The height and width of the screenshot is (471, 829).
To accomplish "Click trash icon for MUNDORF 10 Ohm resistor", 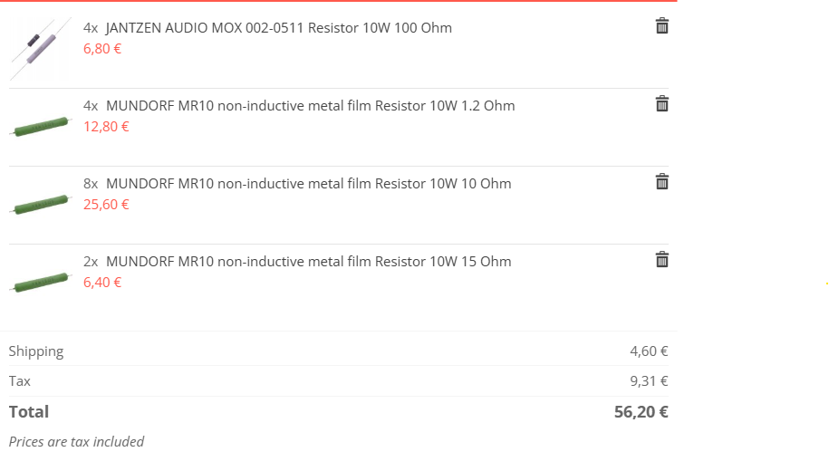I will coord(662,182).
